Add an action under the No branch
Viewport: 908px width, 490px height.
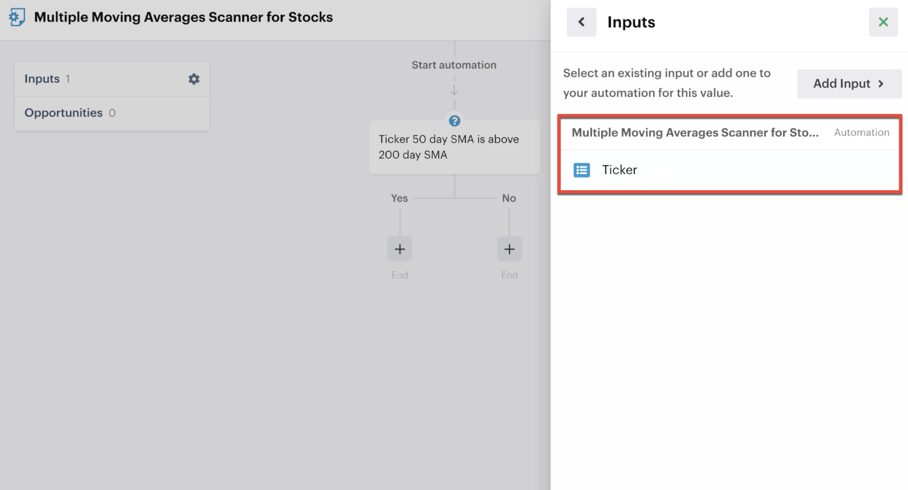pos(509,249)
